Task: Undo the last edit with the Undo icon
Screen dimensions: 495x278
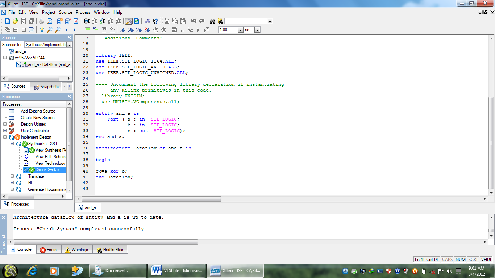Action: click(194, 21)
